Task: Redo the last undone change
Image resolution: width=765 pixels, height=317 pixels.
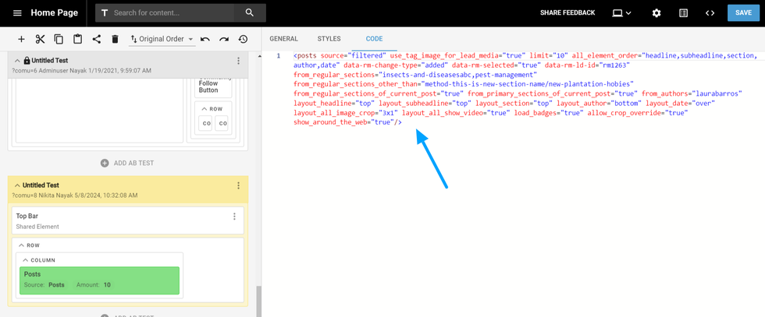Action: (224, 39)
